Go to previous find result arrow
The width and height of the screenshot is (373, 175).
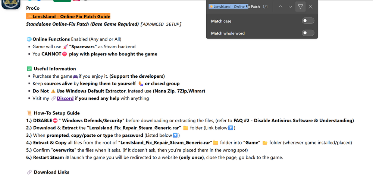click(280, 7)
